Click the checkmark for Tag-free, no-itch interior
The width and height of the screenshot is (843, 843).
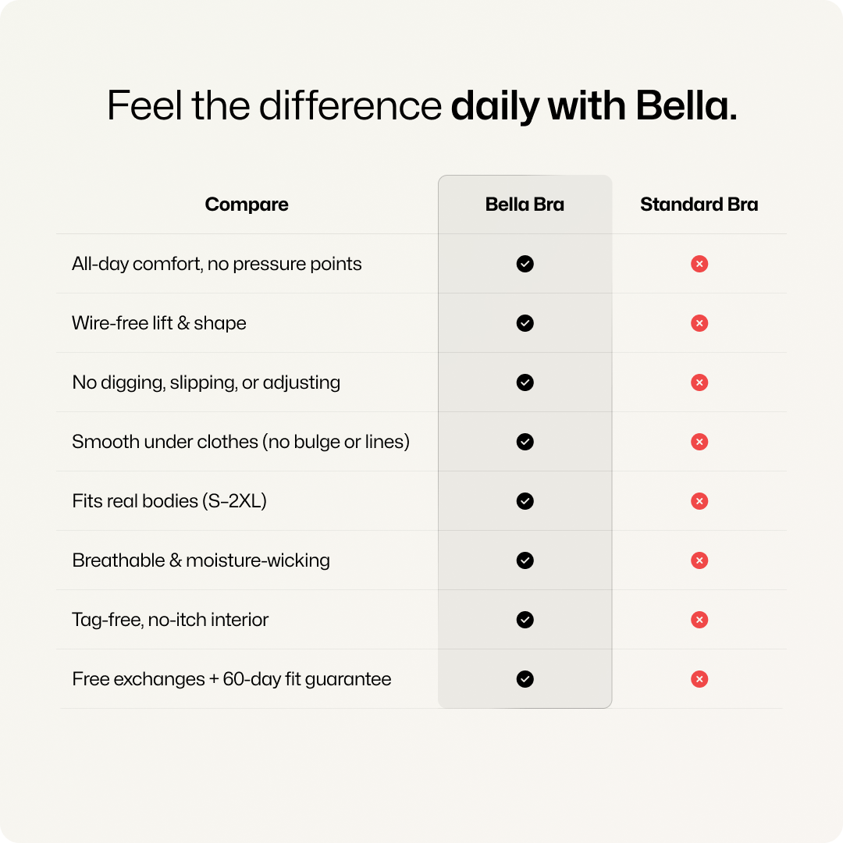pos(525,620)
